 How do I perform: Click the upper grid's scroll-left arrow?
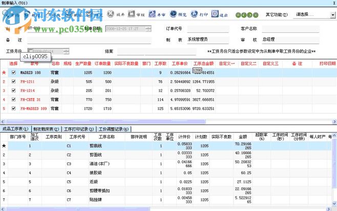[3, 122]
